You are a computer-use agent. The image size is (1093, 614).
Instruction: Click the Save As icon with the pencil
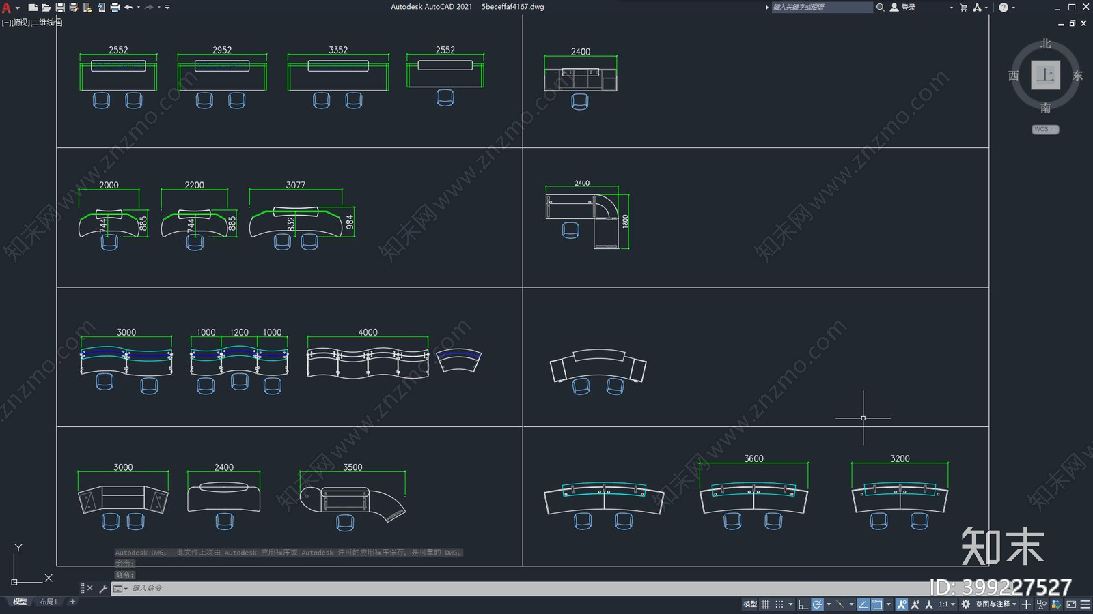[74, 8]
